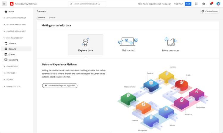Image resolution: width=223 pixels, height=133 pixels.
Task: Click the blue Datasets block in diagram
Action: coord(151,86)
